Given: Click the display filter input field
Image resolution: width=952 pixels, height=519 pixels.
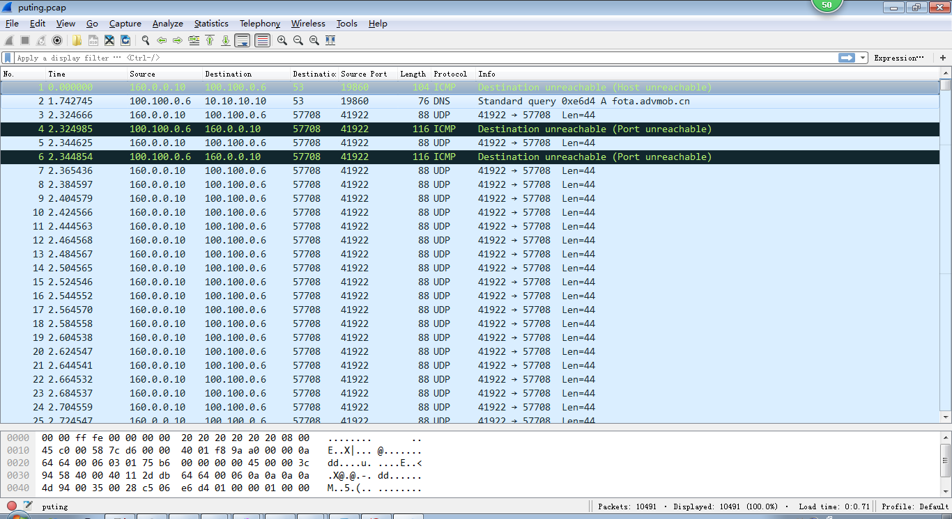Looking at the screenshot, I should point(425,58).
